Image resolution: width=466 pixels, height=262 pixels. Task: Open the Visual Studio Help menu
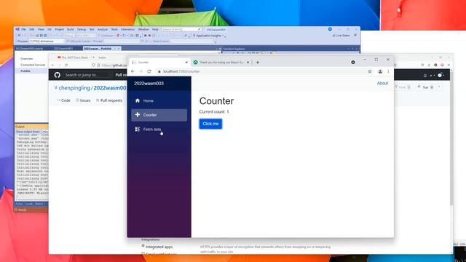[x=155, y=29]
